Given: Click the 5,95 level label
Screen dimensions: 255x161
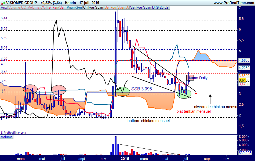Looking at the screenshot, I should (4, 29).
